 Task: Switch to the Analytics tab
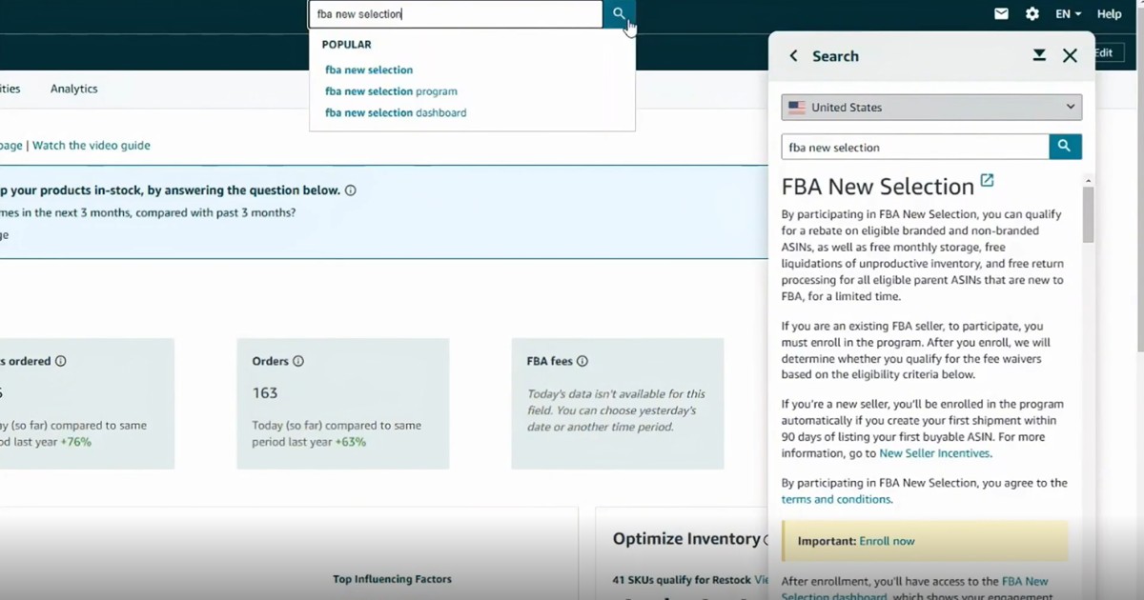tap(74, 89)
